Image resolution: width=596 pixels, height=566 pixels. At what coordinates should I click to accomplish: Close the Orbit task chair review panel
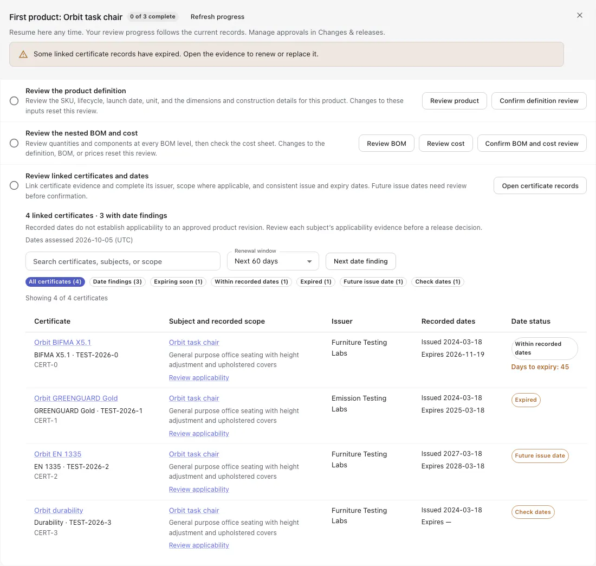(579, 15)
